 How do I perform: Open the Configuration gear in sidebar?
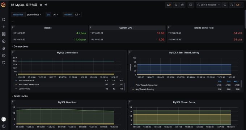(x=4, y=56)
